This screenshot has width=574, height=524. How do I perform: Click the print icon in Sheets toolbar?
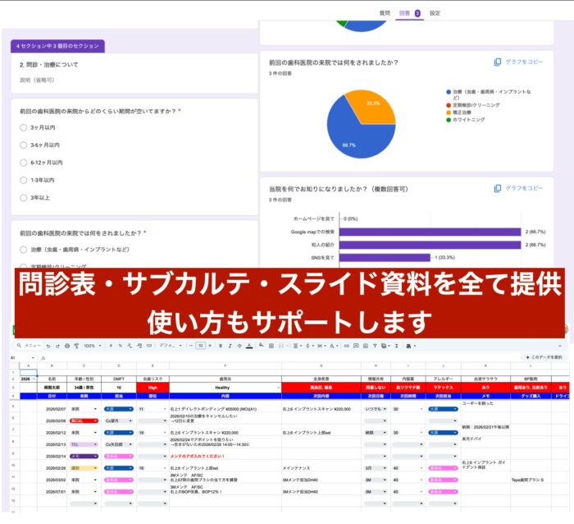click(67, 346)
